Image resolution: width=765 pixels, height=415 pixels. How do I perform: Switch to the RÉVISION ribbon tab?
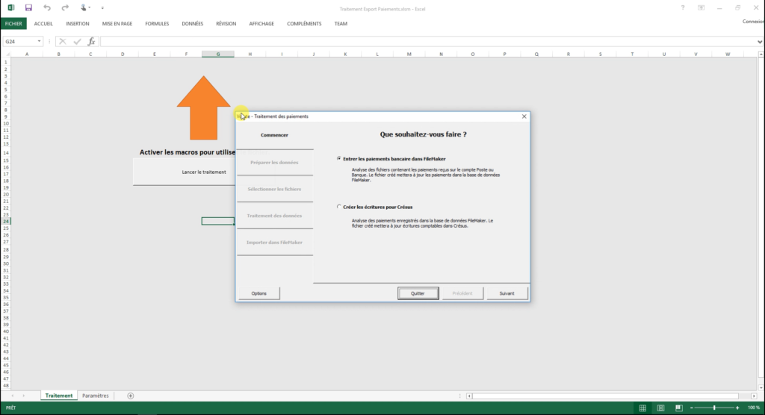pos(226,23)
